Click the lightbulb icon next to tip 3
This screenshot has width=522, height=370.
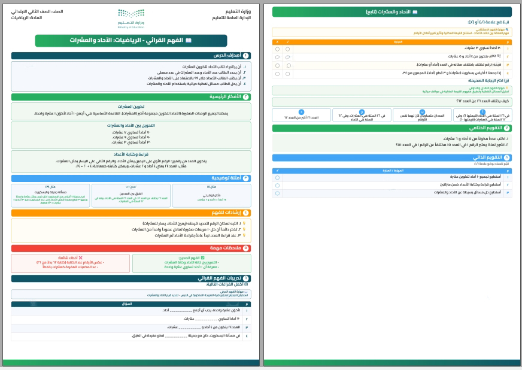click(x=244, y=235)
